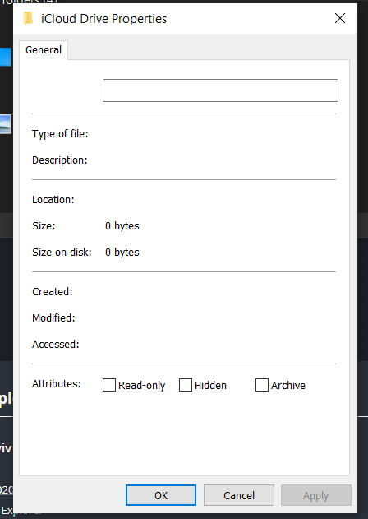This screenshot has height=519, width=368.
Task: Click the greyed-out Apply button
Action: 315,495
